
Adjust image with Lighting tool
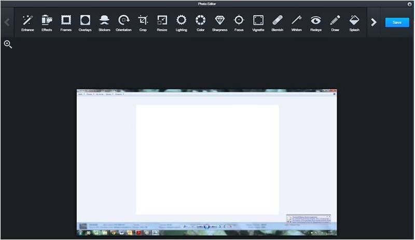pos(181,21)
